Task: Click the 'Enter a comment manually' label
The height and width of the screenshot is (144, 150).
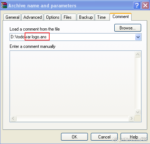Action: (x=32, y=46)
